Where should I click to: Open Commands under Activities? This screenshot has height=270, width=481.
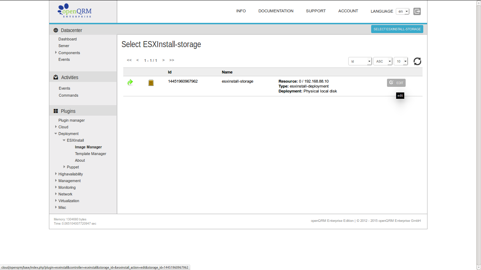pyautogui.click(x=68, y=95)
